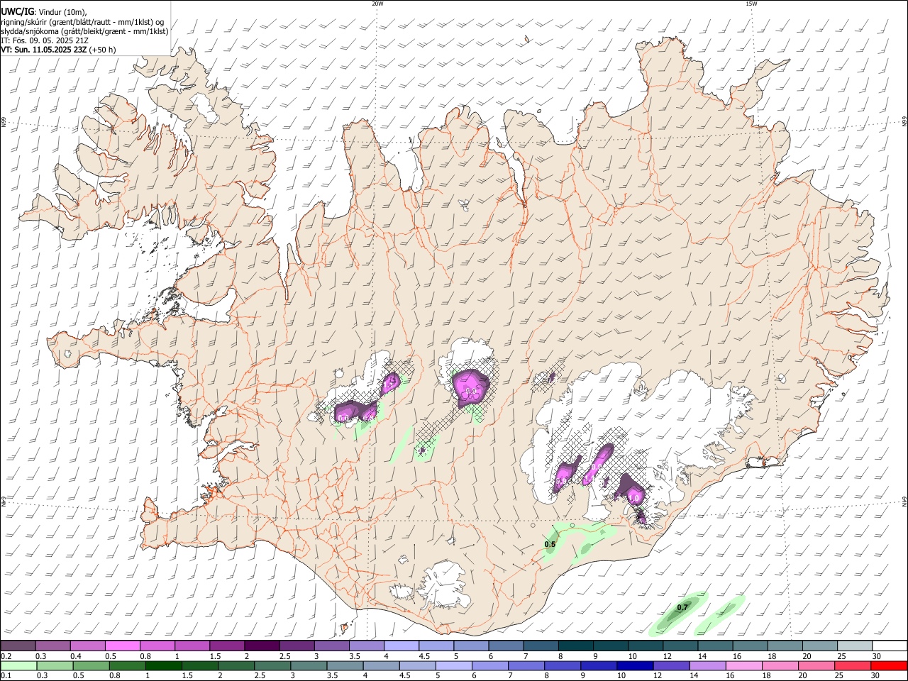Click the 64N latitude label on the right edge
The image size is (908, 681).
(x=904, y=501)
